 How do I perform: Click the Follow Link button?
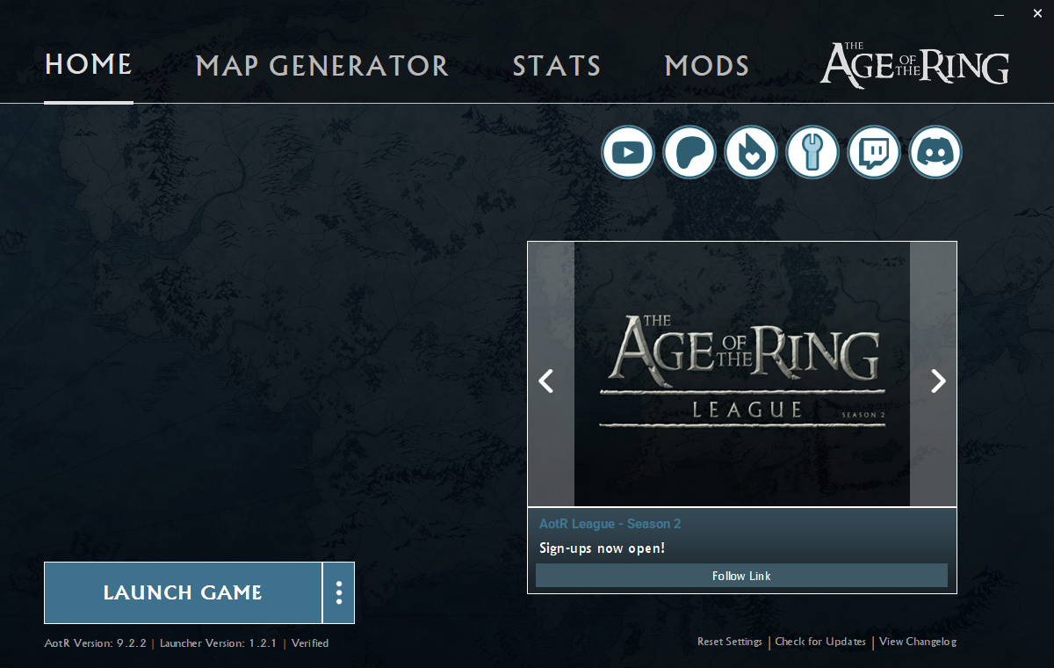point(741,576)
